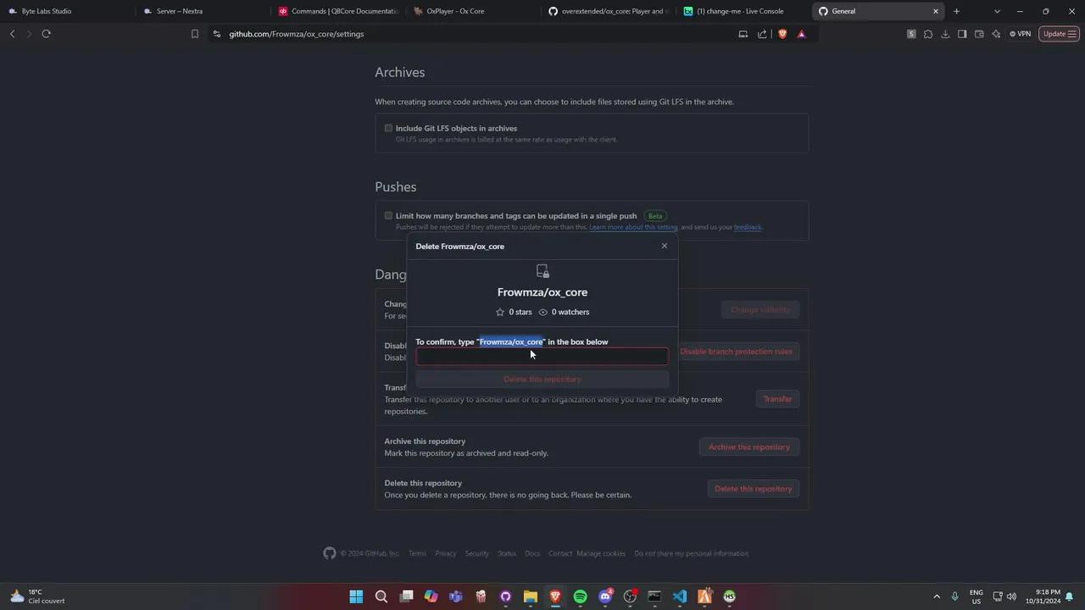Open the Privacy link in the footer
Viewport: 1085px width, 610px height.
(446, 553)
